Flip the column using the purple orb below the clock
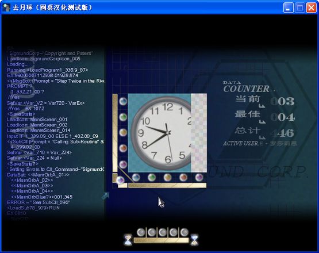This screenshot has width=319, height=253. pos(199,178)
